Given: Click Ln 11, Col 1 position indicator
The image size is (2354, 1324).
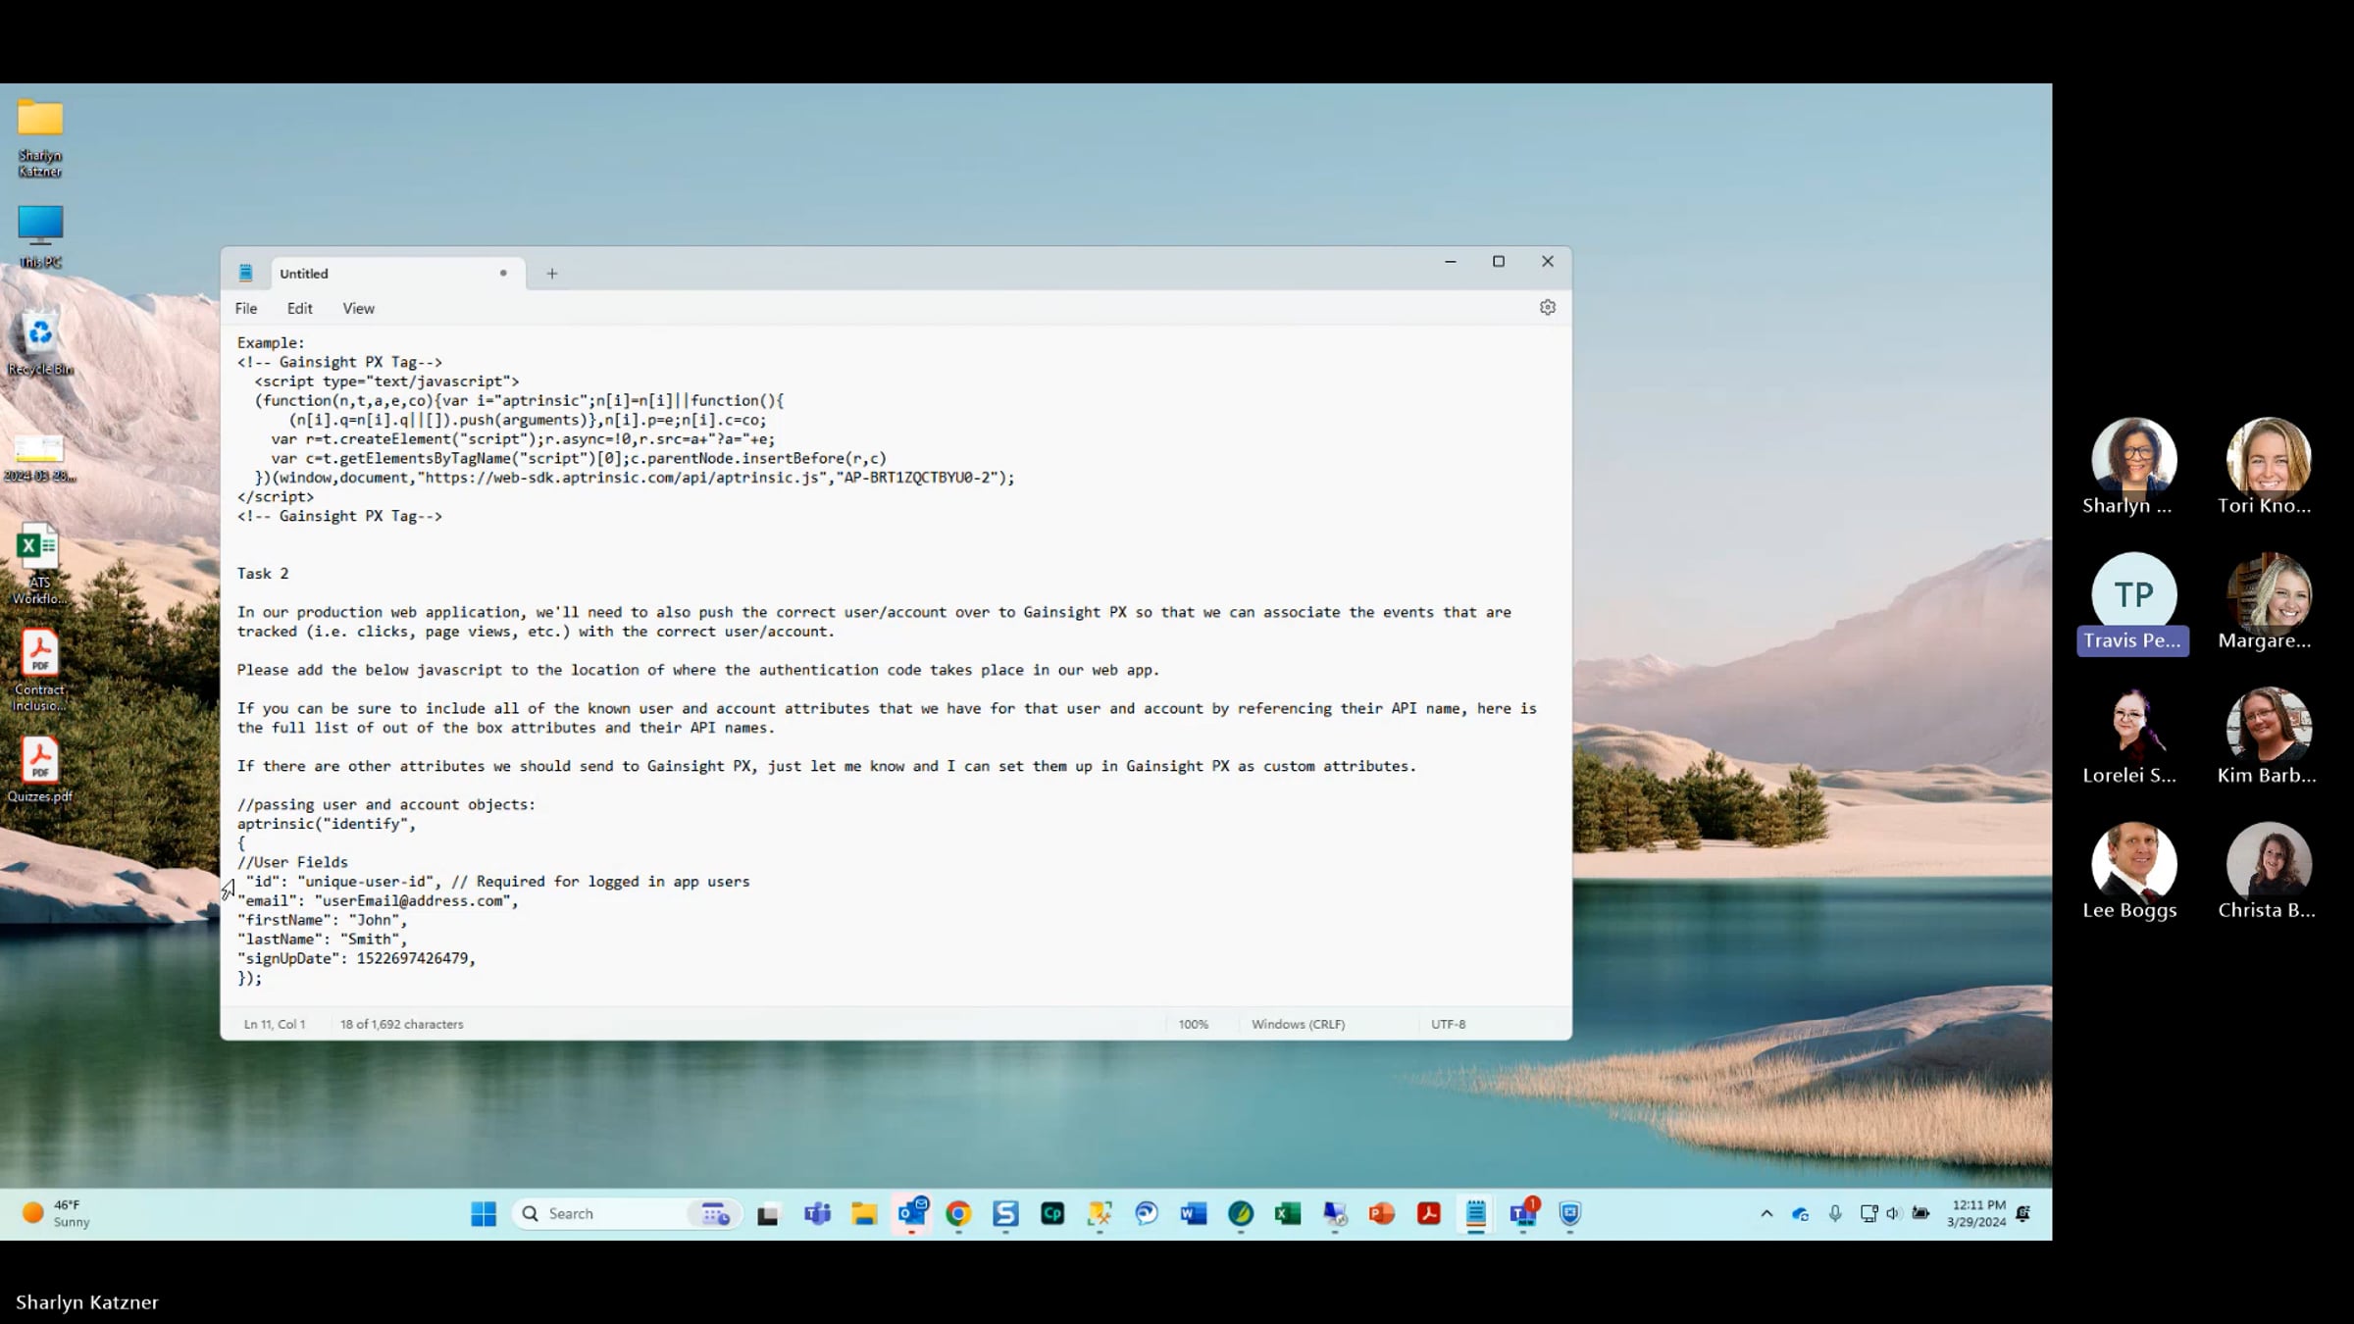Looking at the screenshot, I should click(x=275, y=1024).
